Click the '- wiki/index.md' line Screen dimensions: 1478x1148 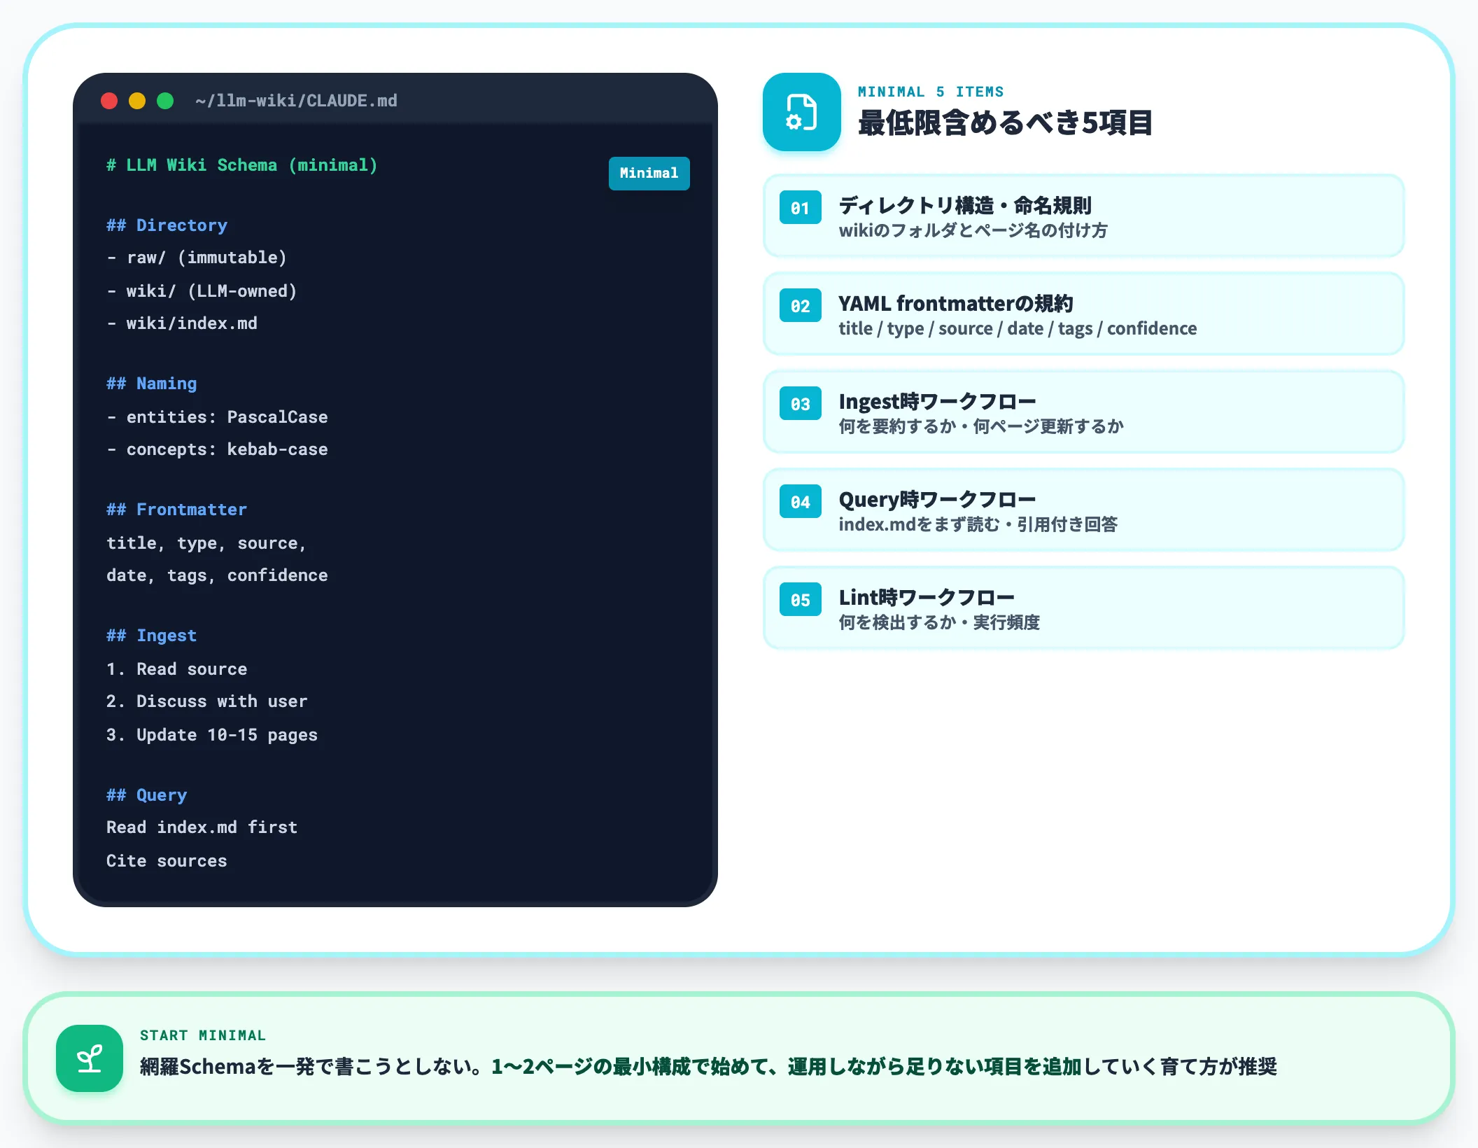182,323
